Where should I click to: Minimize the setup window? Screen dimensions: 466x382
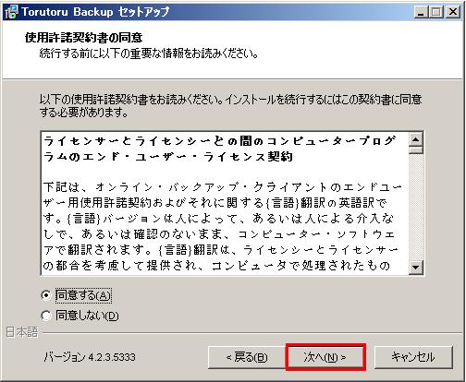(421, 12)
